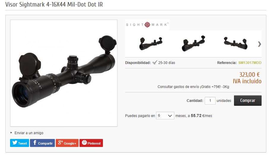The width and height of the screenshot is (277, 157).
Task: Open the main scope product image
Action: pos(64,73)
